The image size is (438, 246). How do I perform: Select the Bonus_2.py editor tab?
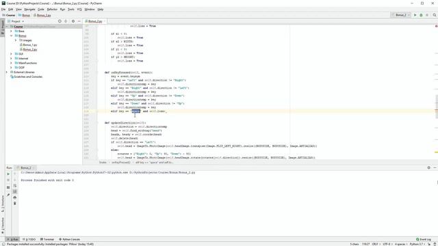[x=95, y=21]
